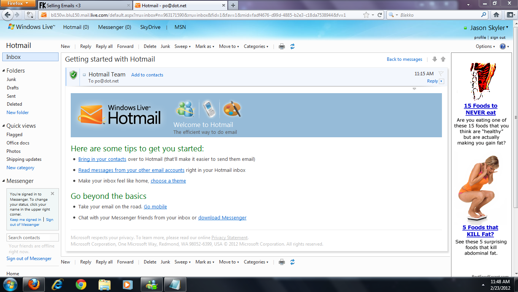
Task: Open a new tab with plus button
Action: [x=233, y=5]
